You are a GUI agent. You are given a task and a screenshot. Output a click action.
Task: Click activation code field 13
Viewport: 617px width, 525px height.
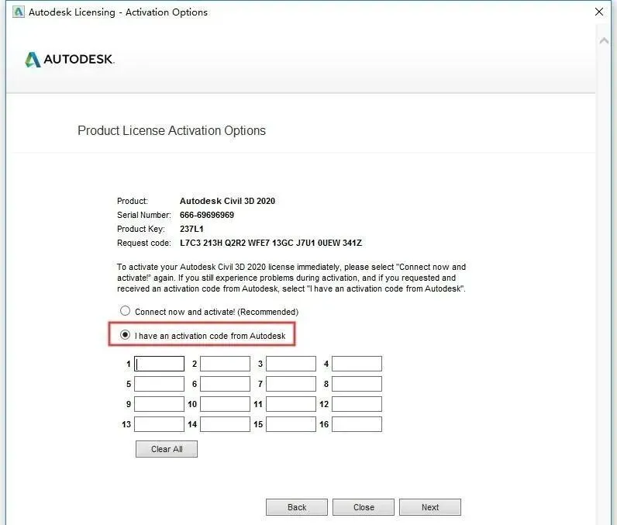tap(160, 424)
